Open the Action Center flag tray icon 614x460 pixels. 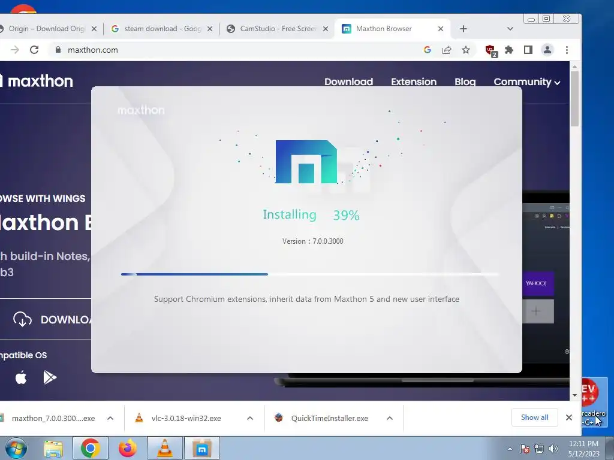point(525,449)
